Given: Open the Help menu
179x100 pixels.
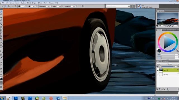Looking at the screenshot, I should pyautogui.click(x=57, y=3).
